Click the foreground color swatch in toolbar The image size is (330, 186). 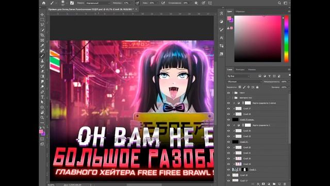pyautogui.click(x=41, y=132)
